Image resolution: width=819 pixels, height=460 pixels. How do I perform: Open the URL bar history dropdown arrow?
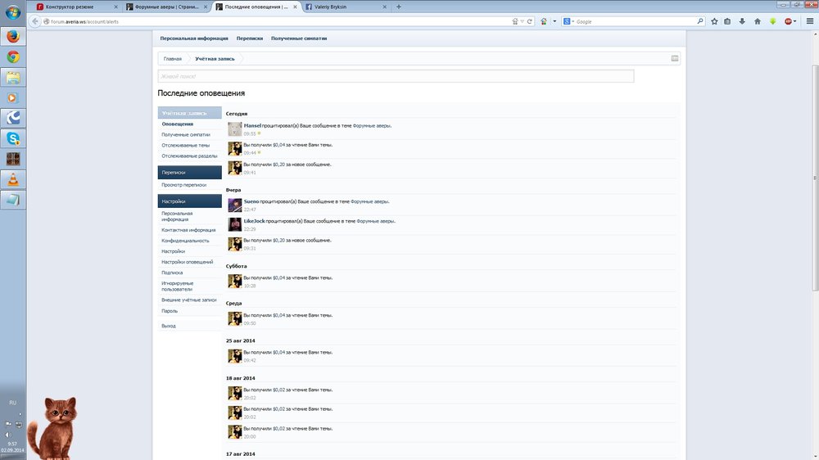click(x=523, y=21)
